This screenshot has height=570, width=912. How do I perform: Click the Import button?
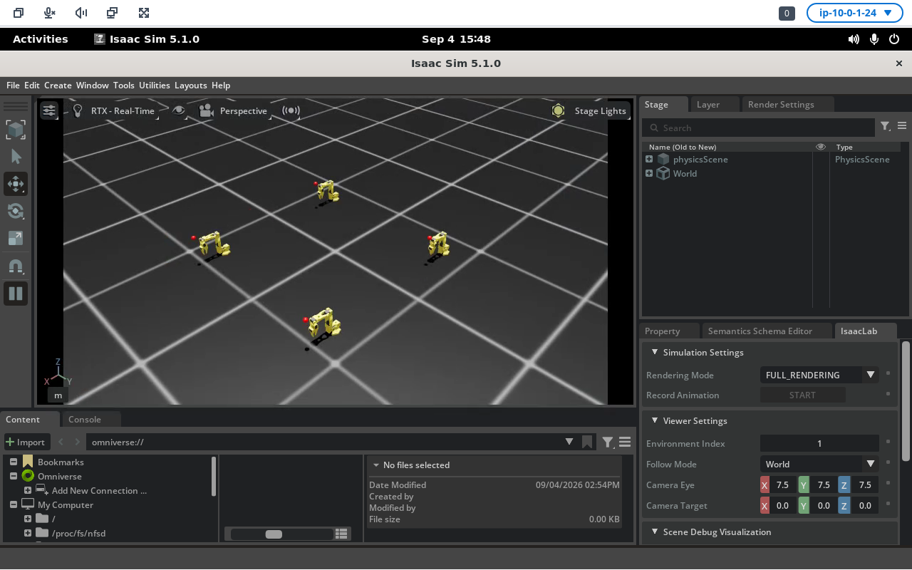coord(26,442)
